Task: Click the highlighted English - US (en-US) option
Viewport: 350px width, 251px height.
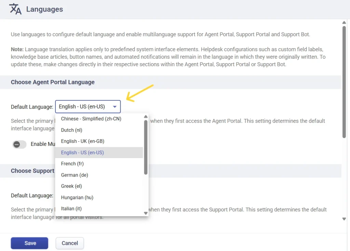Action: pyautogui.click(x=82, y=152)
